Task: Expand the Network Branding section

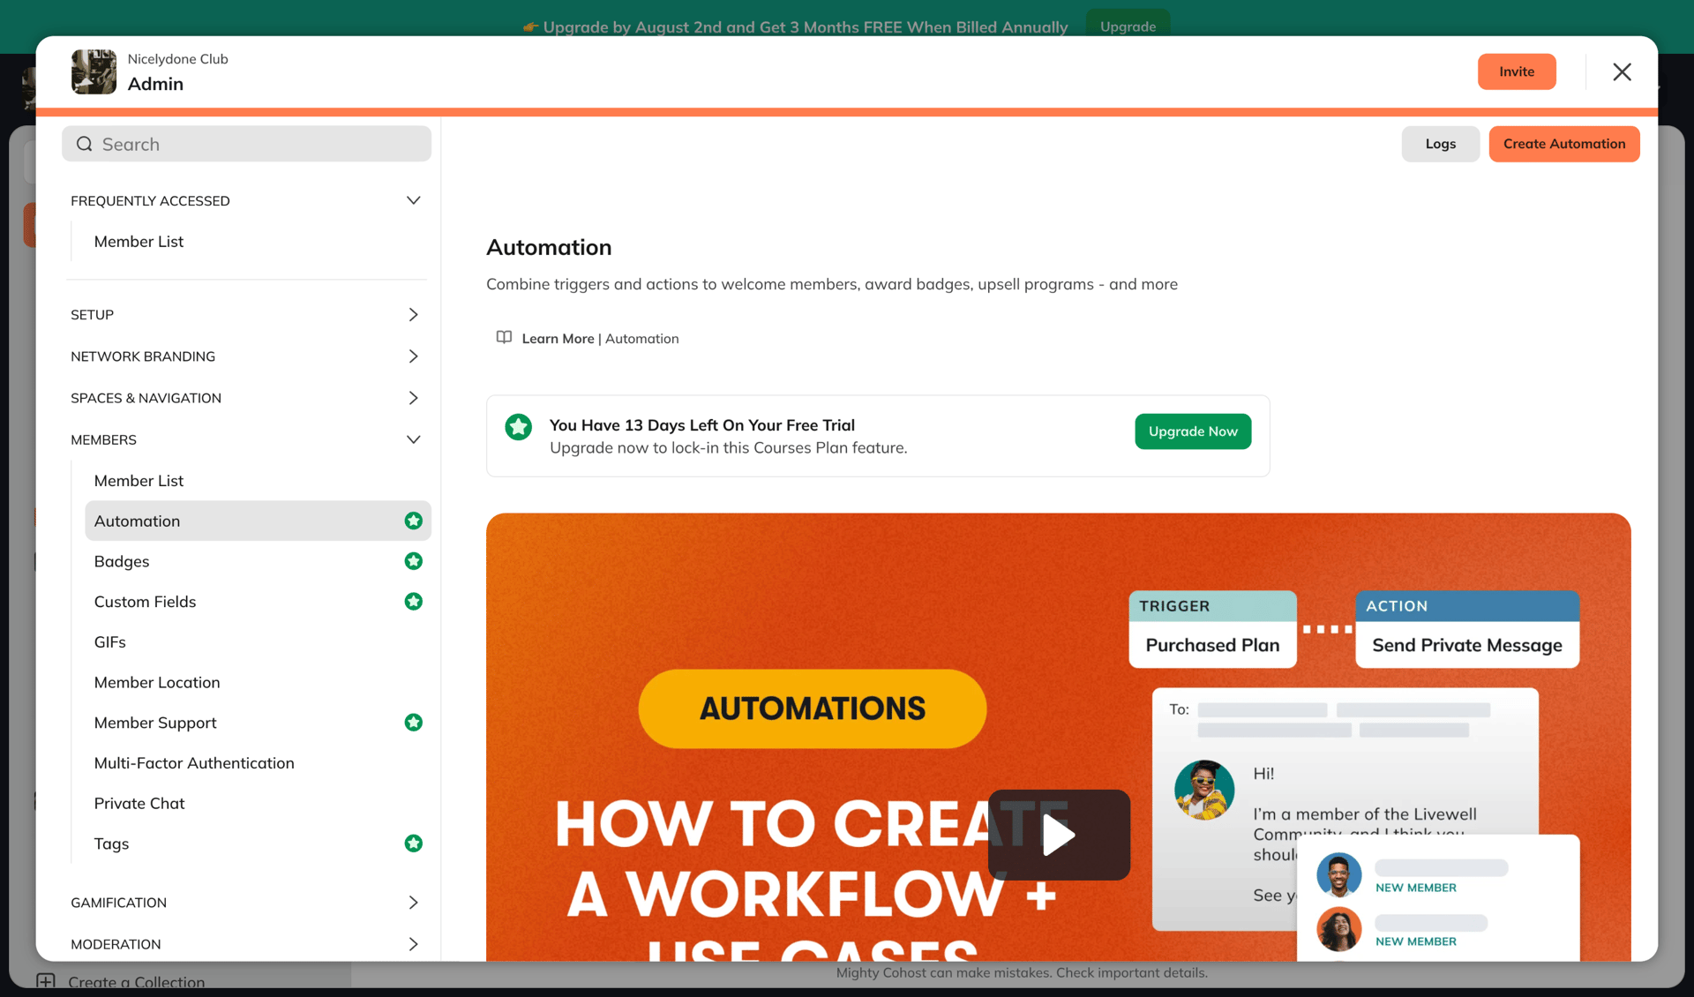Action: 413,356
